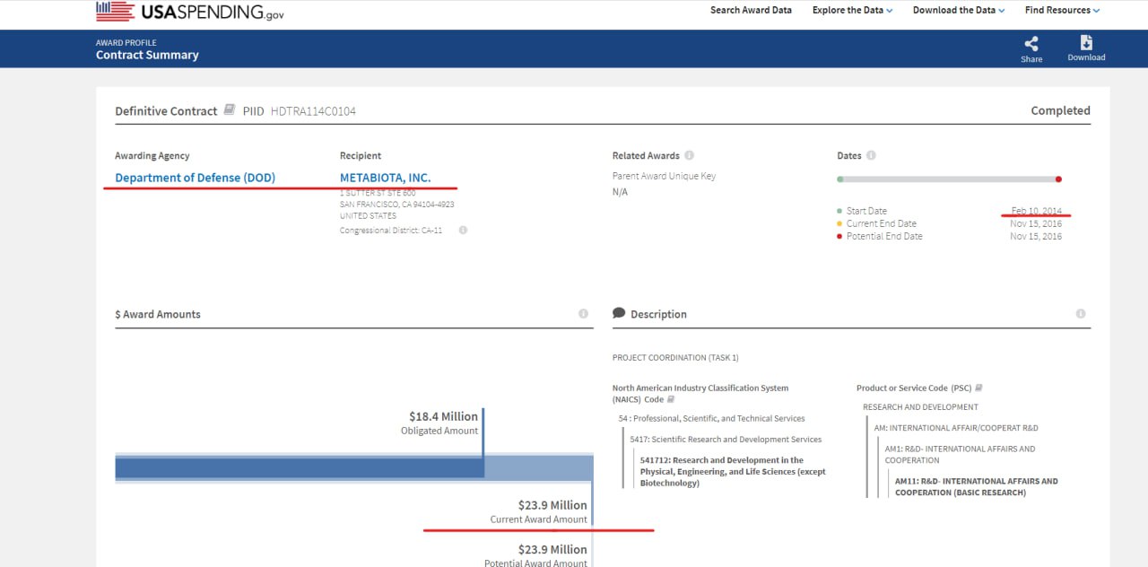Click PSC row RESEARCH AND DEVELOPMENT
The width and height of the screenshot is (1148, 567).
coord(920,407)
